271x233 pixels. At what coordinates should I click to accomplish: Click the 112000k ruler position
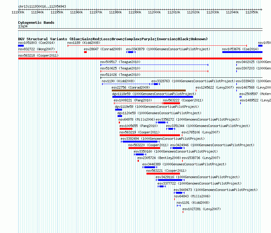[154, 12]
